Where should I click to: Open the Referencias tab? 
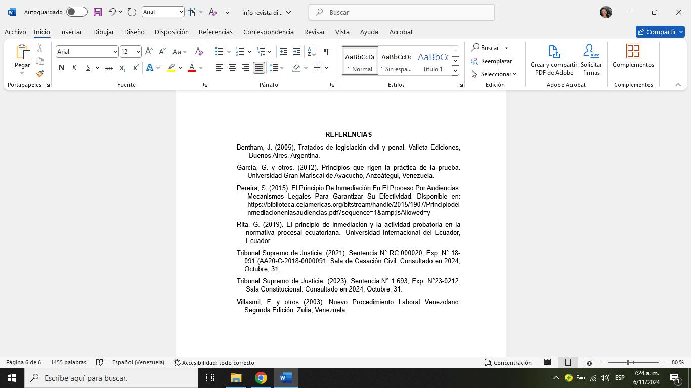click(215, 32)
